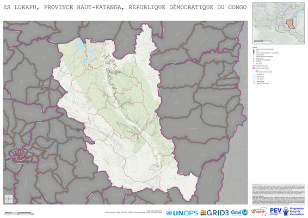Screen dimensions: 308x218
Task: Click the map grid index icon
Action: [x=9, y=199]
